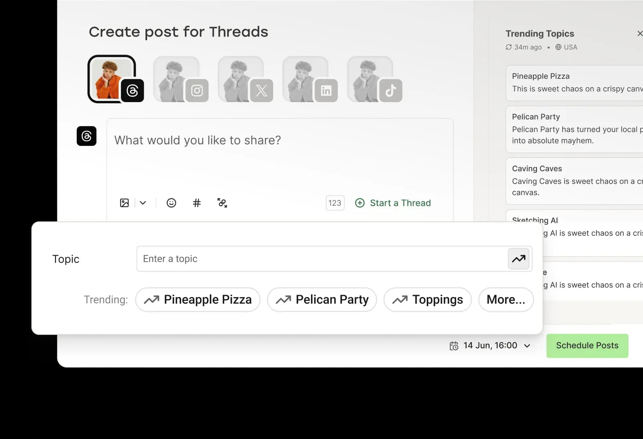The height and width of the screenshot is (439, 643).
Task: Click the link shortener icon in composer toolbar
Action: point(222,203)
